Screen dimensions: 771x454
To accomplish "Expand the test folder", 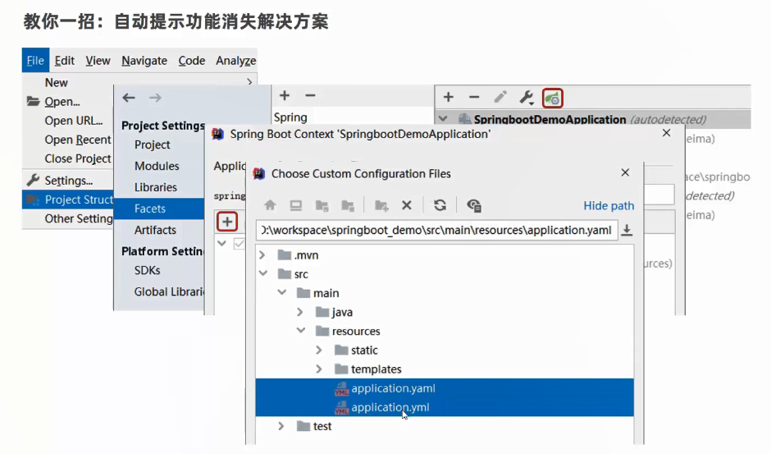I will tap(281, 426).
